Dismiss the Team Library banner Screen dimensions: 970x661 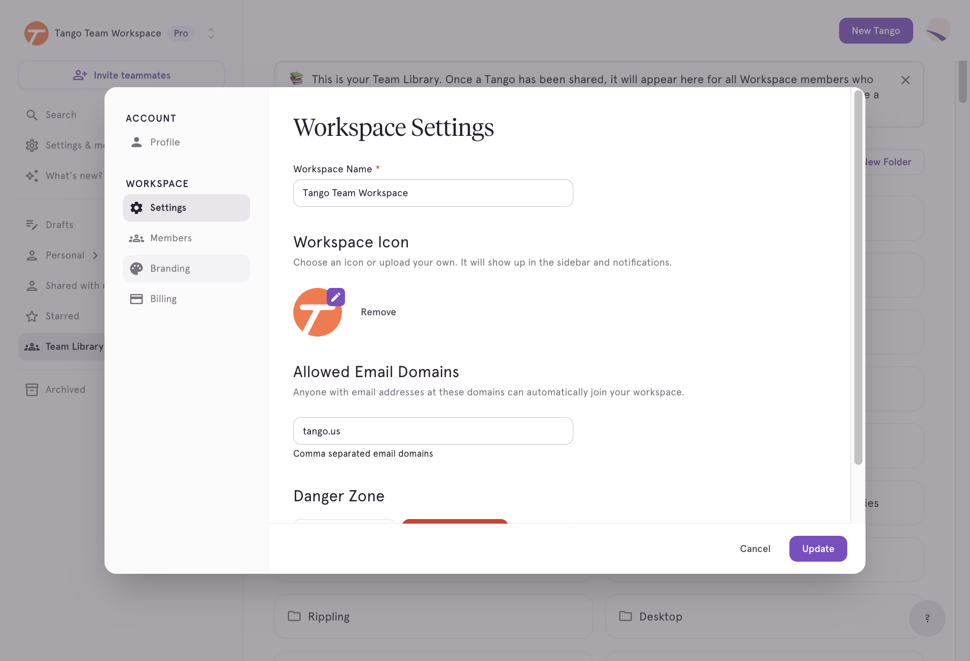click(906, 80)
